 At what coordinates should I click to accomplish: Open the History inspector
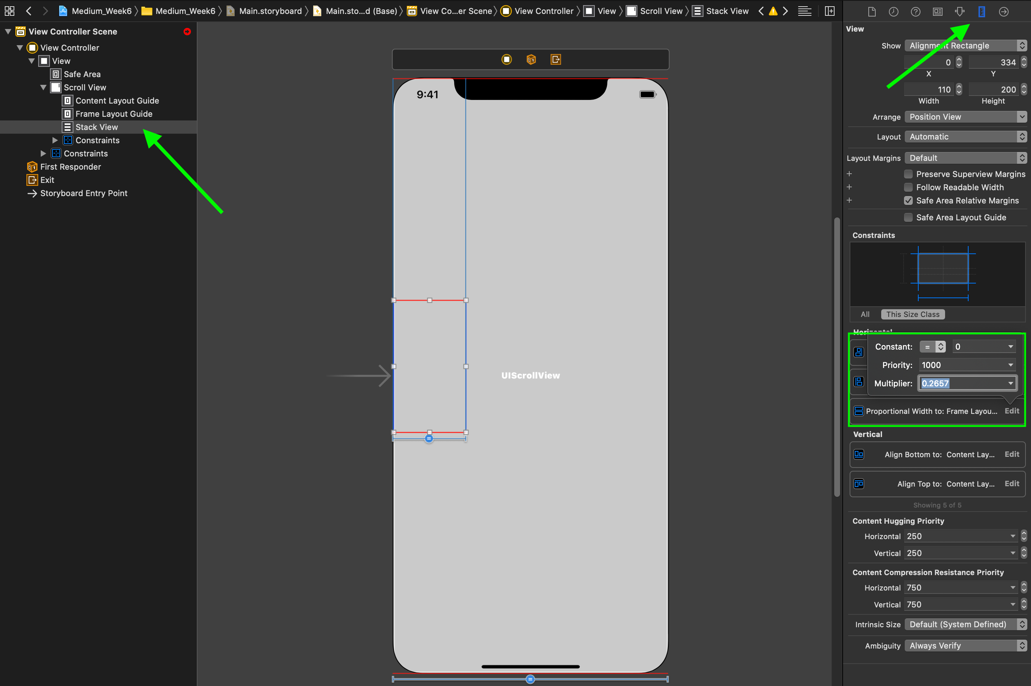pos(893,11)
